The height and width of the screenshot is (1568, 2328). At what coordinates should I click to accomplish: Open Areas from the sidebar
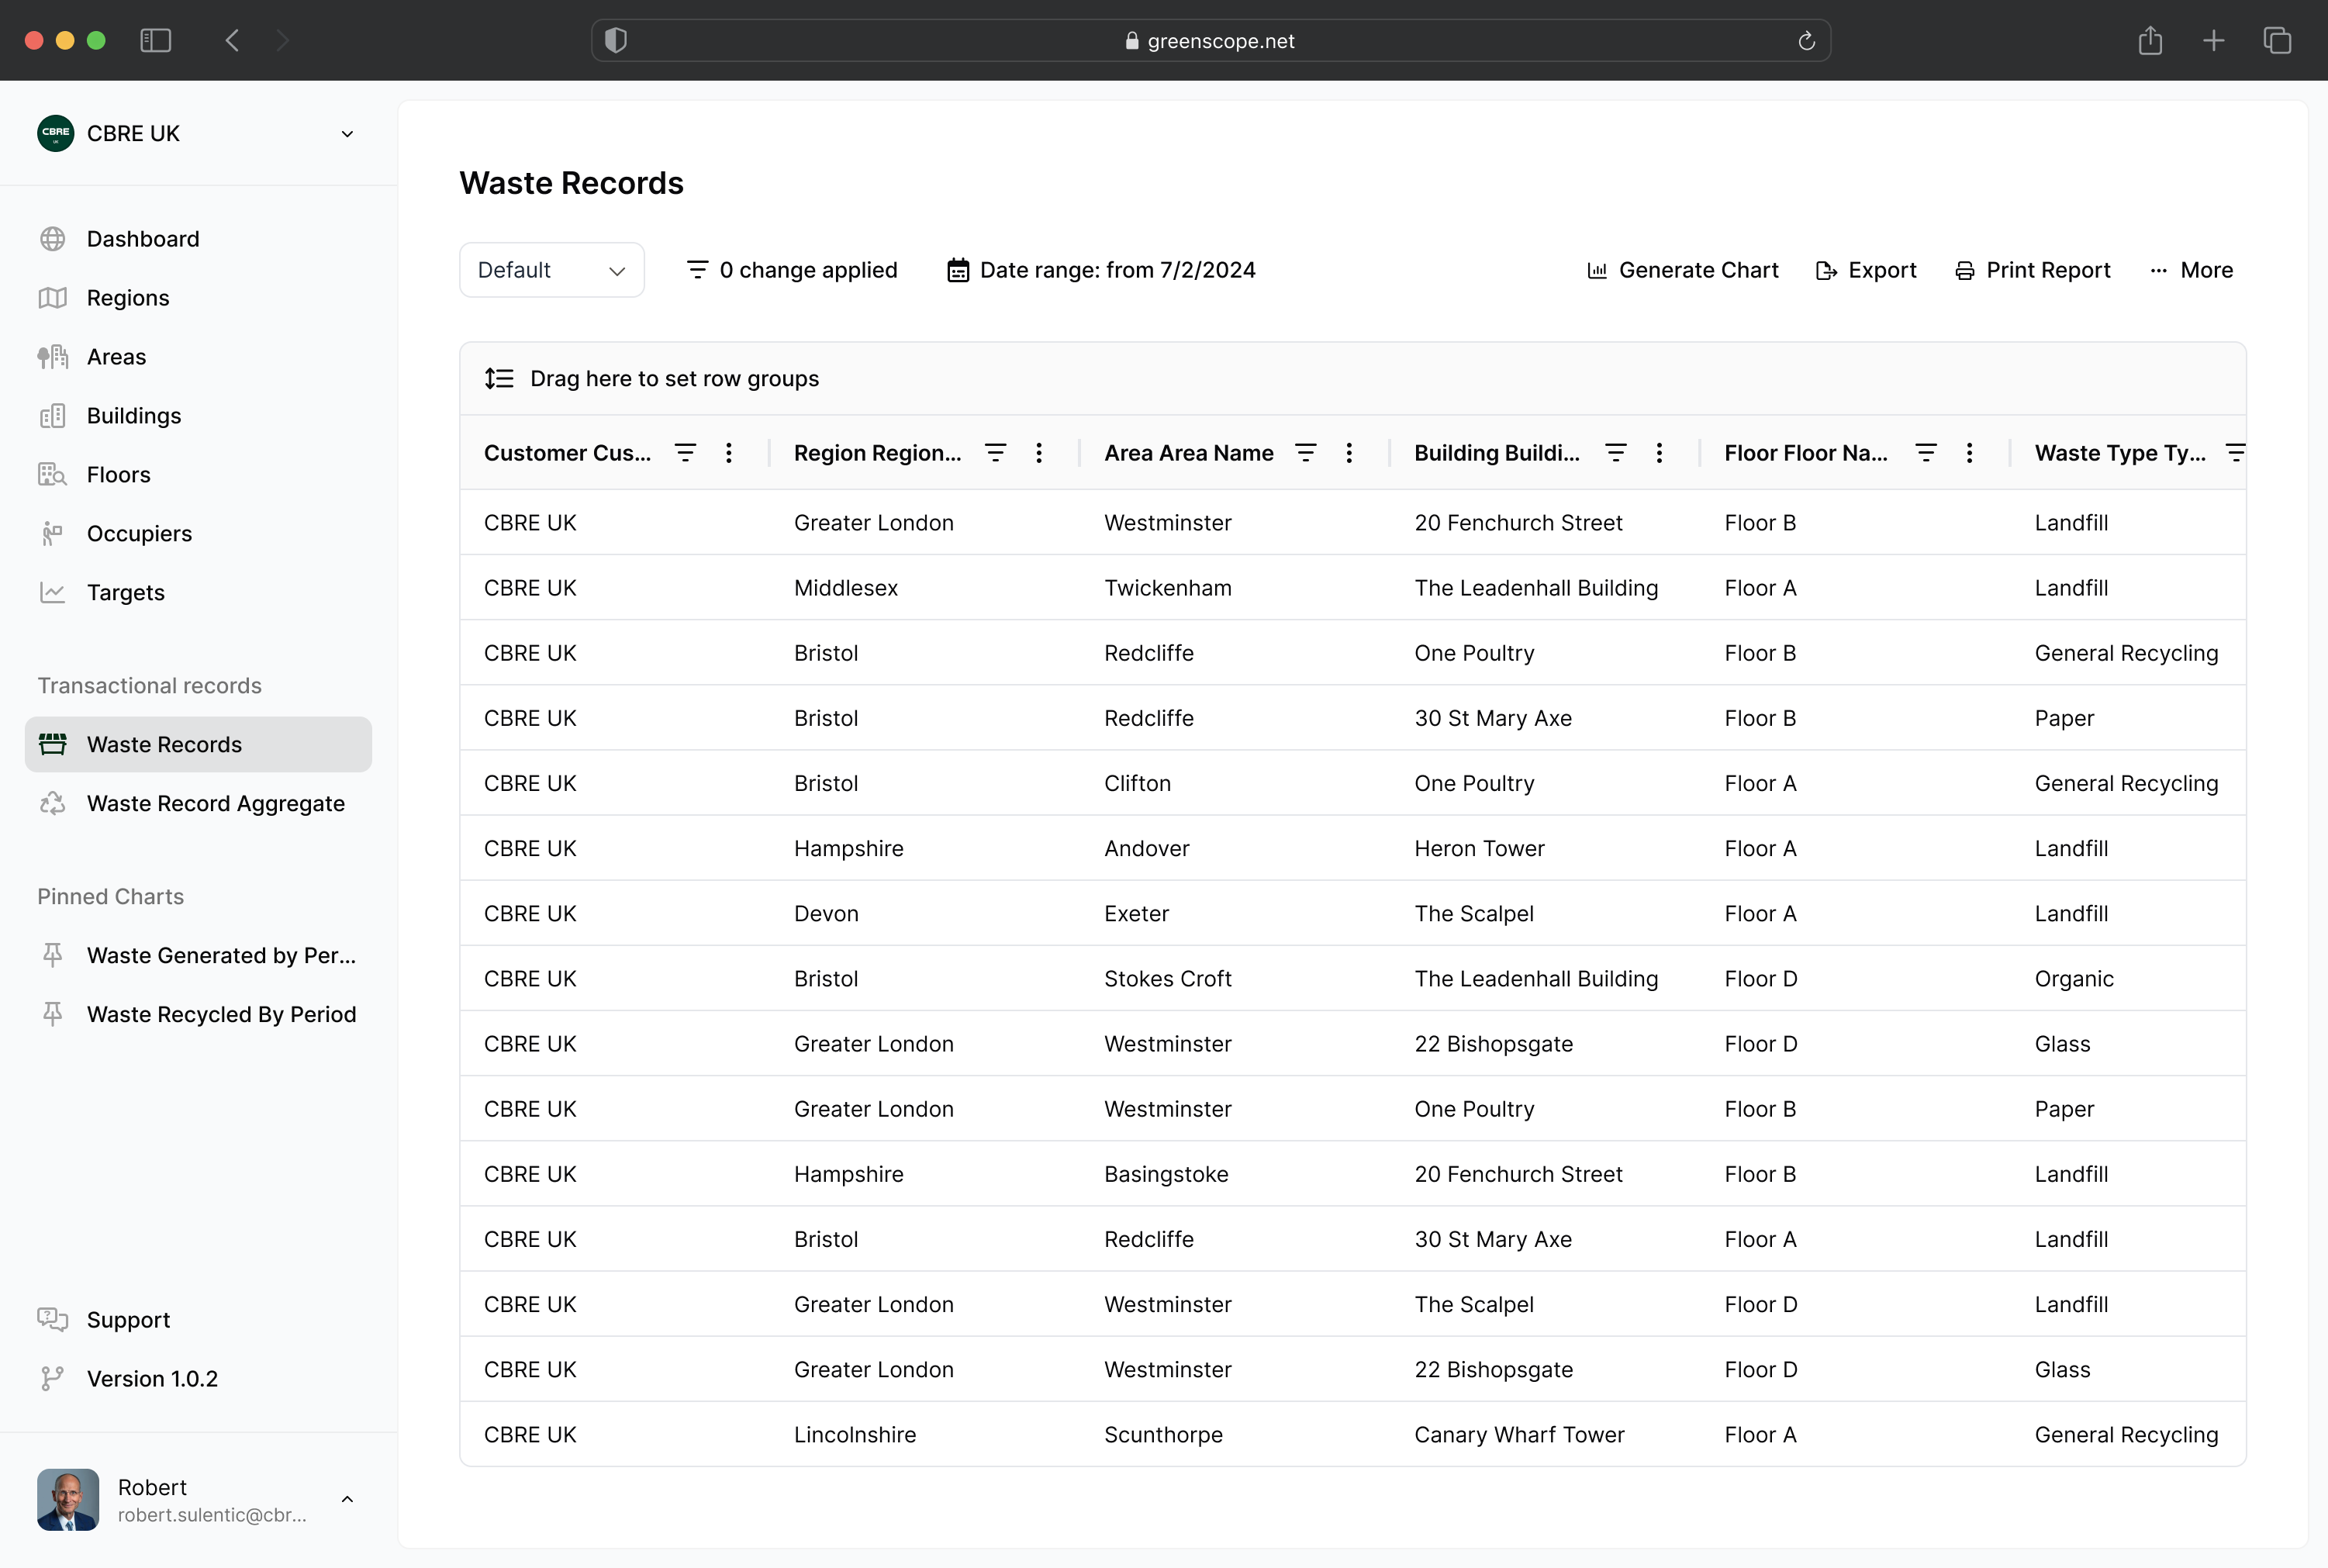(x=198, y=357)
